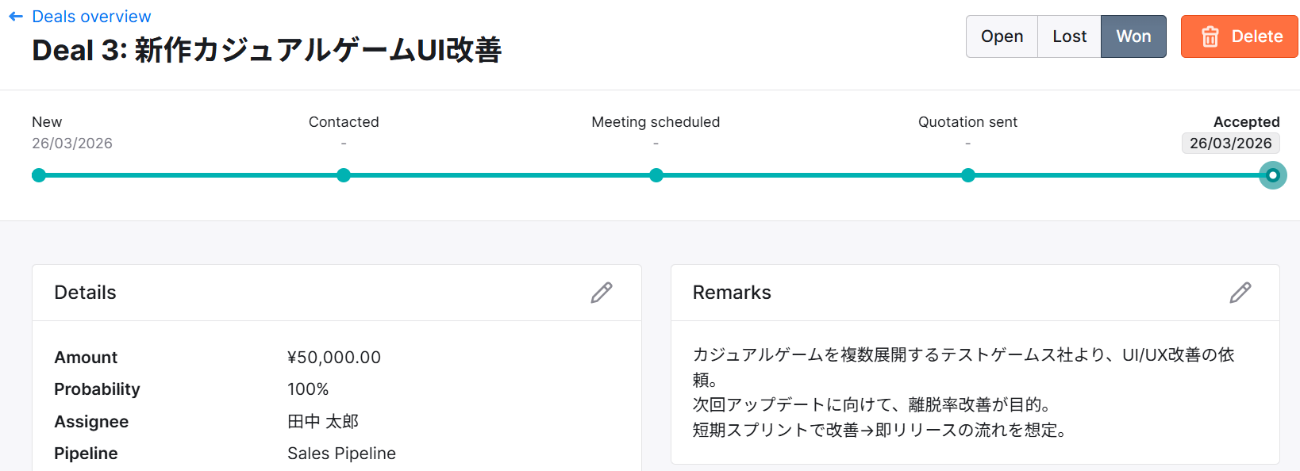Click the Meeting scheduled stage label

656,122
